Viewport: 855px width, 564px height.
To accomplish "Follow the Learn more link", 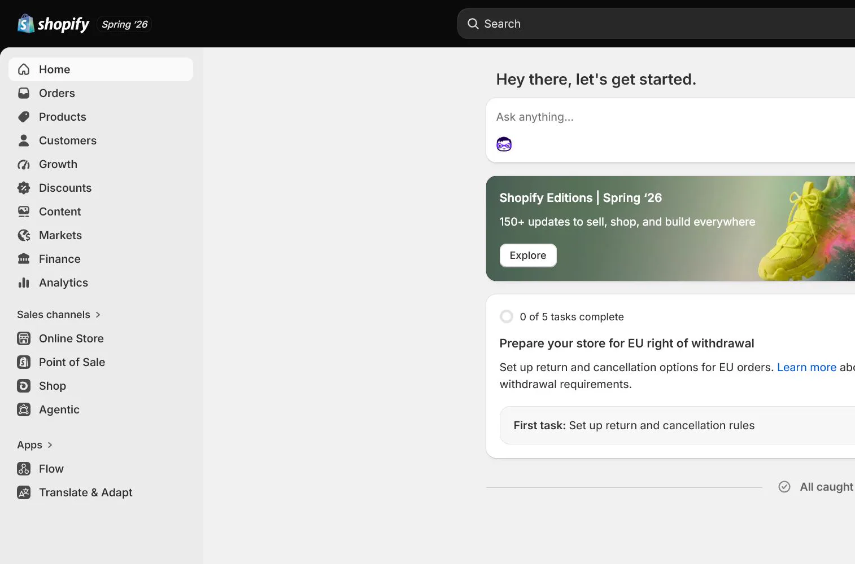I will 806,367.
